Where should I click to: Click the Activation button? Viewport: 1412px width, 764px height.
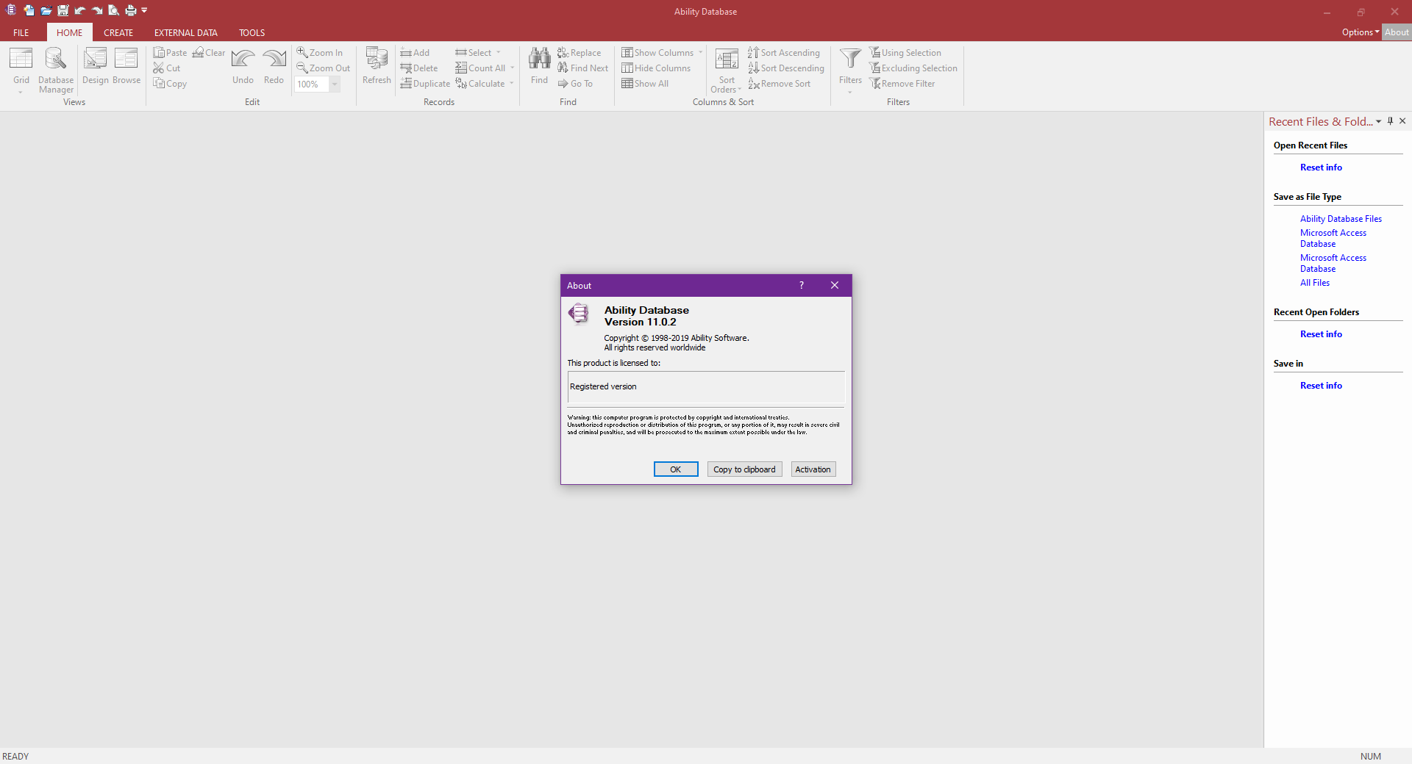pyautogui.click(x=813, y=469)
